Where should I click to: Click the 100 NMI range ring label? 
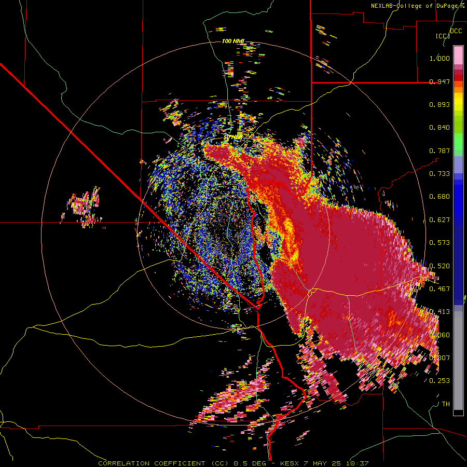(x=233, y=41)
